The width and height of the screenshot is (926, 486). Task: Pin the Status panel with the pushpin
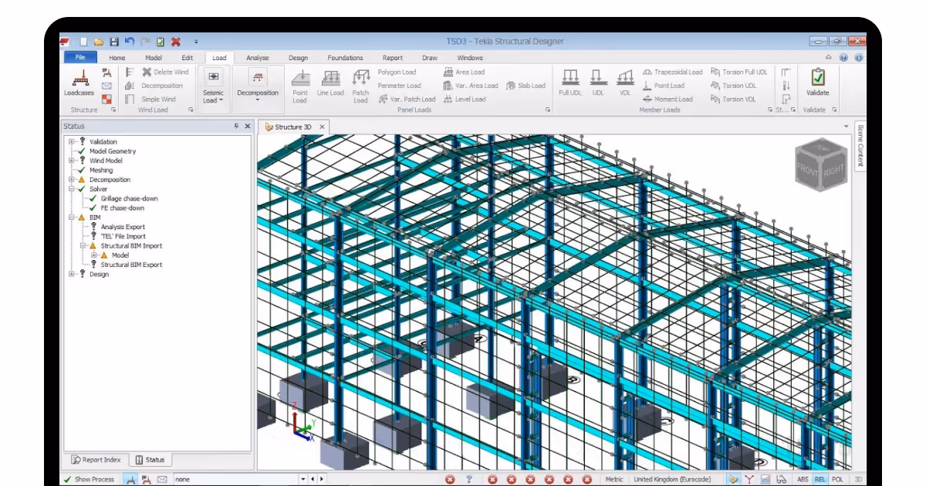[236, 126]
